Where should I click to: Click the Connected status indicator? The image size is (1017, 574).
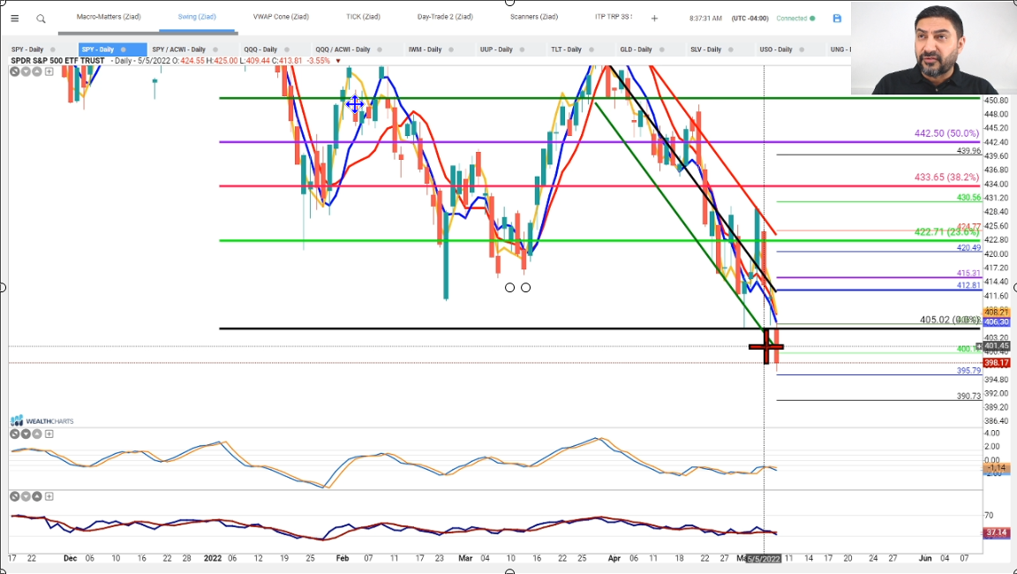coord(795,19)
